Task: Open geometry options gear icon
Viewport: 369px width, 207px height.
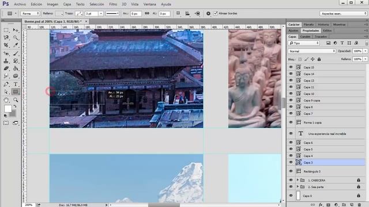Action: click(x=208, y=13)
